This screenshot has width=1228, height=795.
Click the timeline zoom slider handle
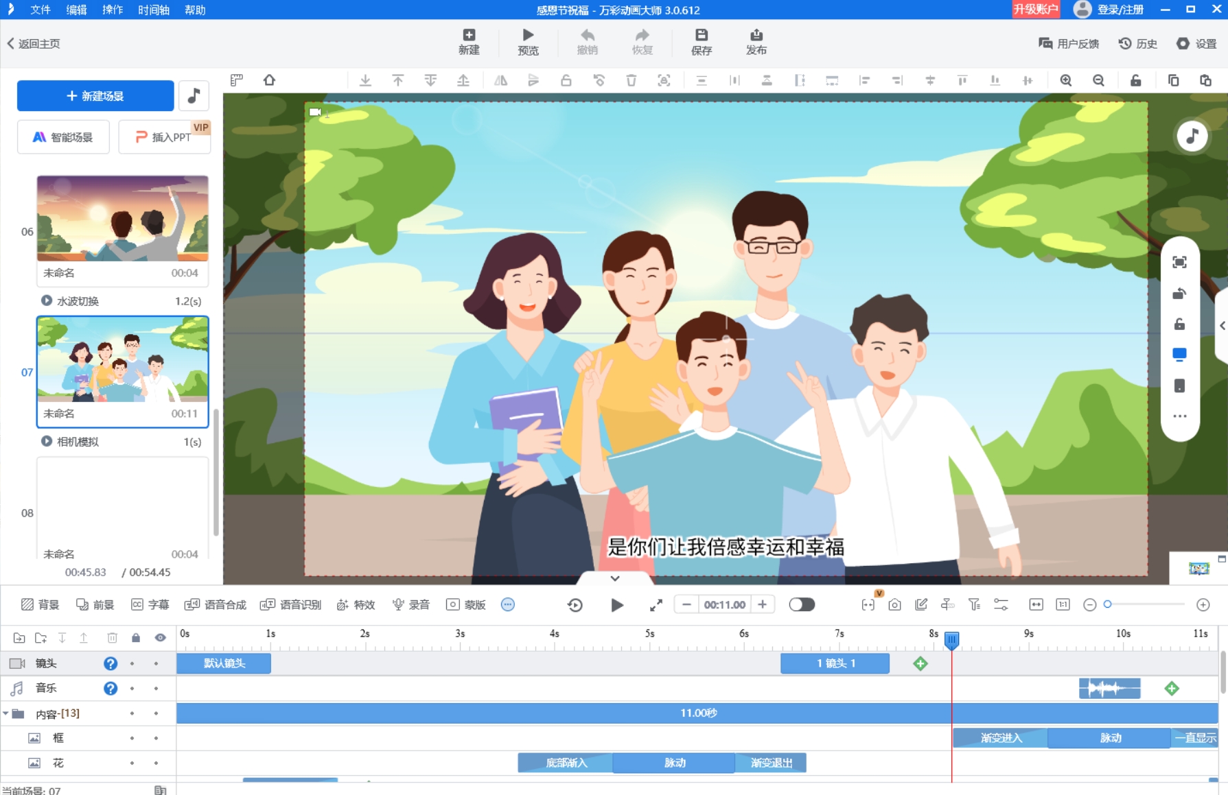(1107, 604)
